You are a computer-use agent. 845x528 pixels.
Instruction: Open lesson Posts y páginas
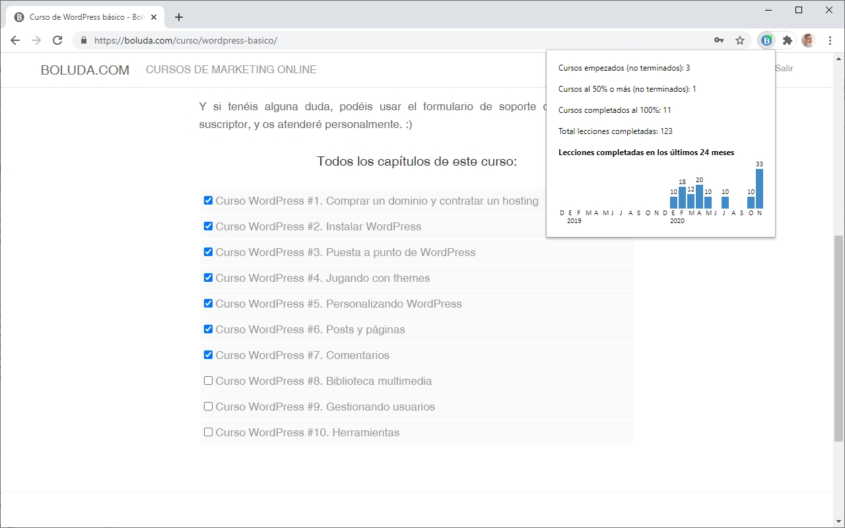310,329
